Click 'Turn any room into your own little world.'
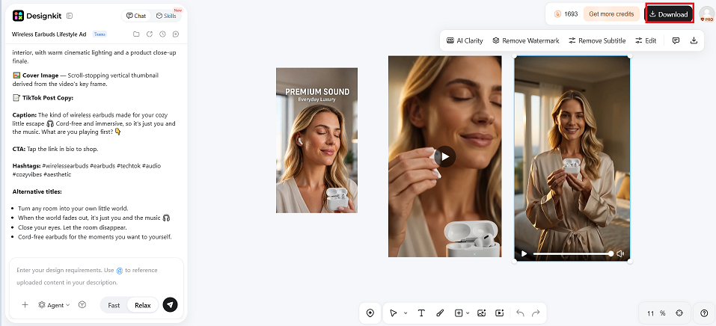 [x=73, y=208]
